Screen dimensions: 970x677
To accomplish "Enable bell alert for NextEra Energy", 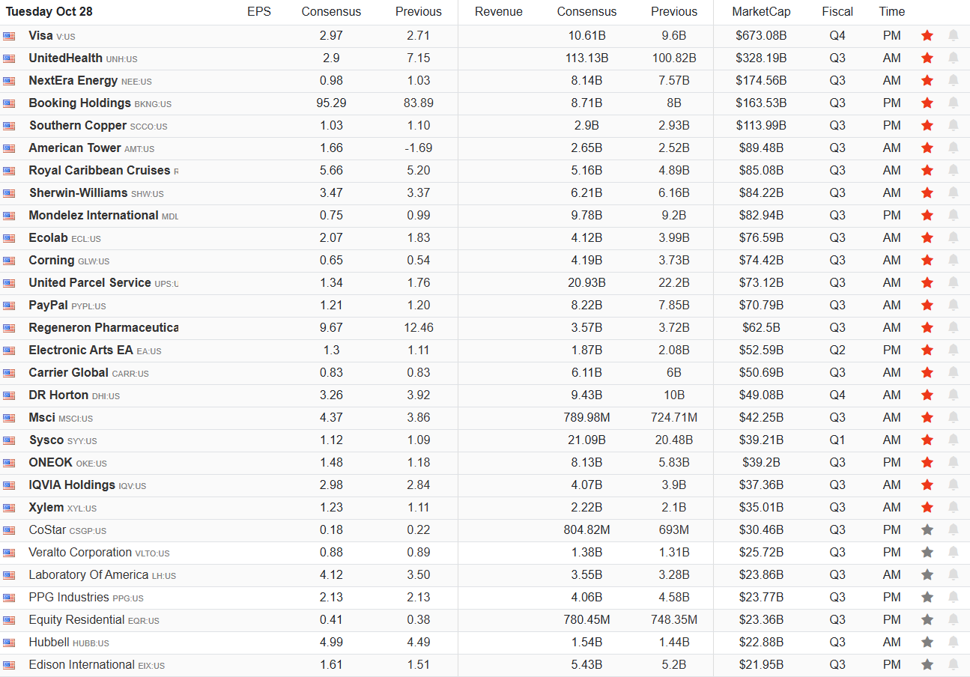I will coord(954,80).
